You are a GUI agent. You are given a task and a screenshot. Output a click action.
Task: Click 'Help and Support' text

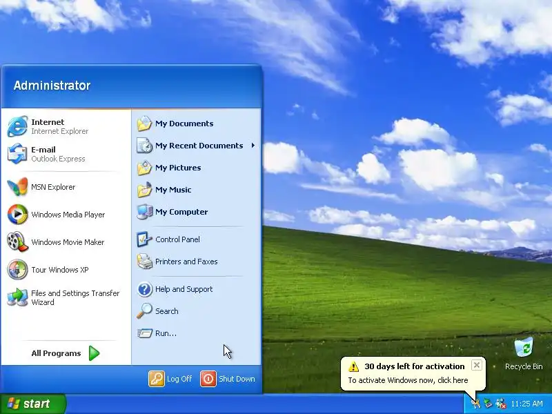pyautogui.click(x=184, y=289)
